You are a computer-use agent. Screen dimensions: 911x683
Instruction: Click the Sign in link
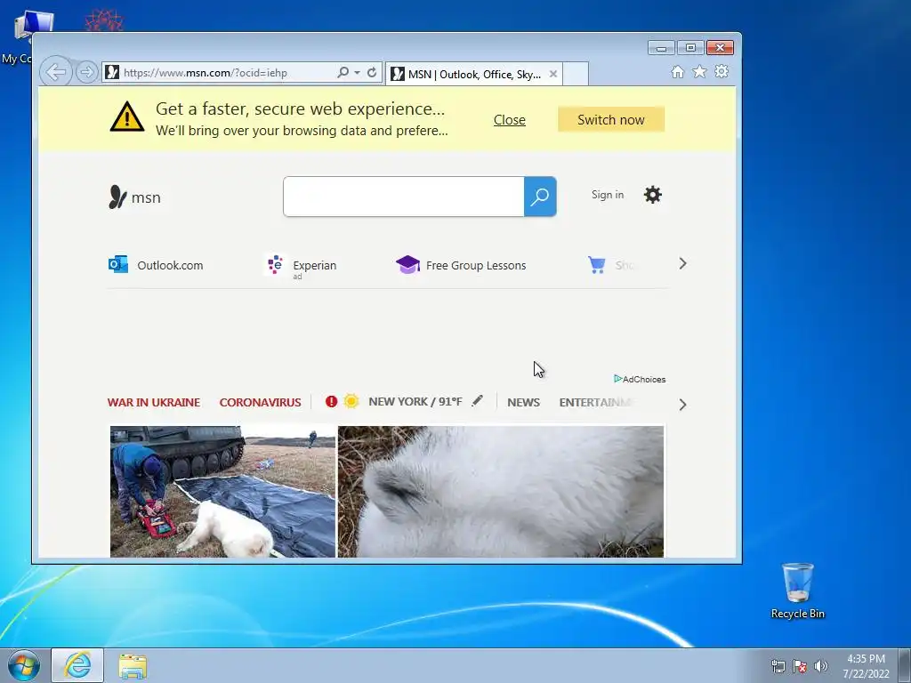pyautogui.click(x=607, y=195)
